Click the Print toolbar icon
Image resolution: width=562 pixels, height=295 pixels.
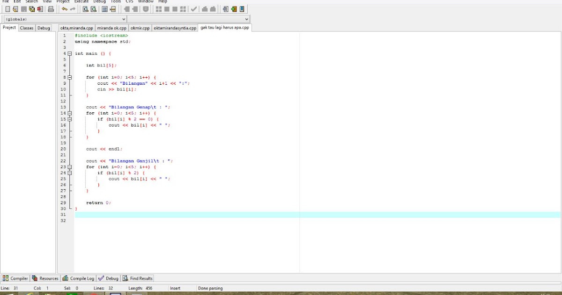51,9
